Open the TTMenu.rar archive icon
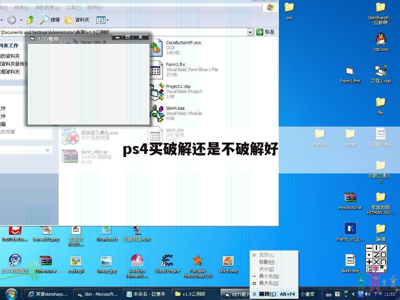 coord(46,261)
